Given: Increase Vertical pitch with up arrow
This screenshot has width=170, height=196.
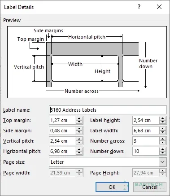Looking at the screenshot, I should click(x=79, y=139).
